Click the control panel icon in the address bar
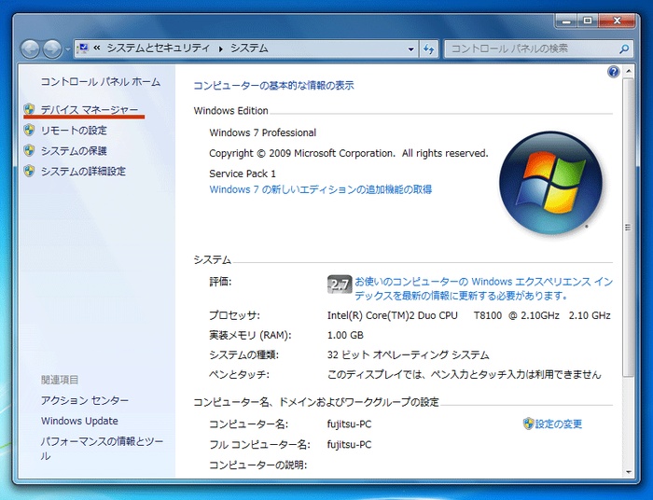Viewport: 653px width, 500px height. 84,49
